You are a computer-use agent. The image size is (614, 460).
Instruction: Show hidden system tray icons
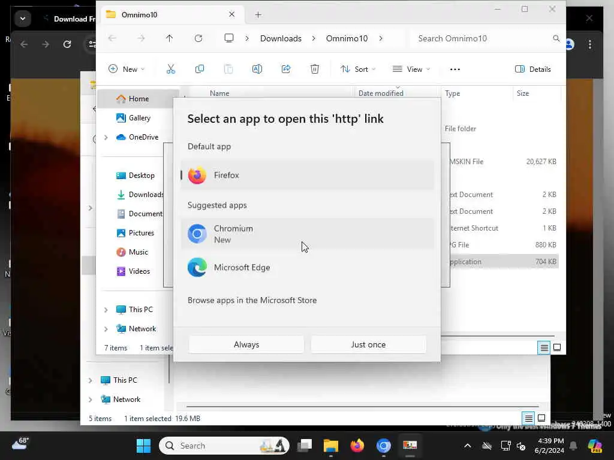point(468,446)
